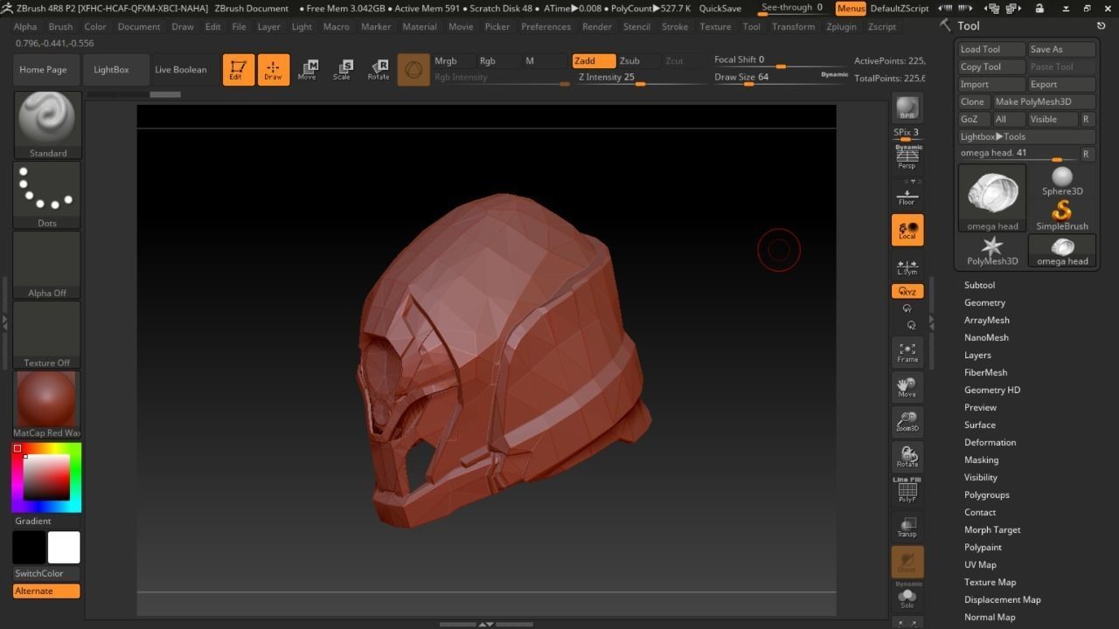This screenshot has height=629, width=1119.
Task: Select the Move transform tool in top shelf
Action: pyautogui.click(x=308, y=69)
